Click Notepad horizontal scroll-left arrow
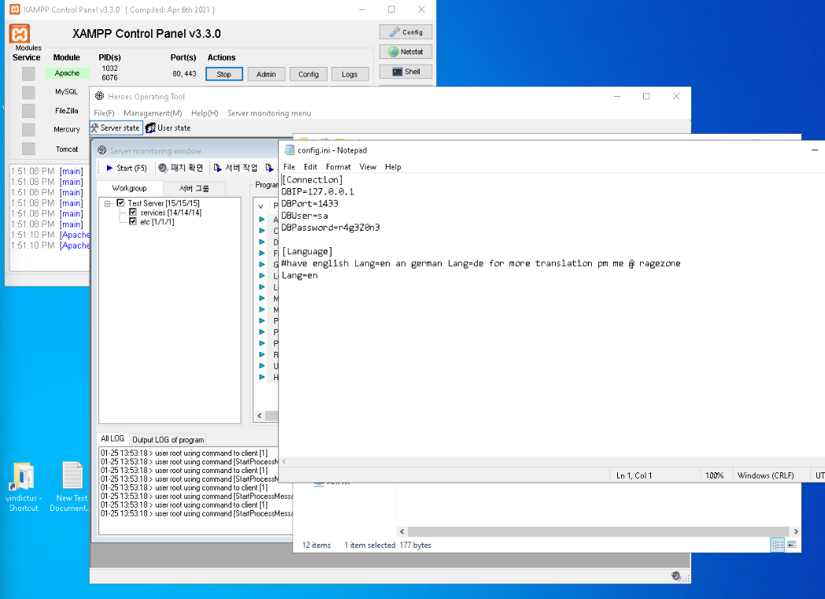This screenshot has height=599, width=825. (284, 461)
